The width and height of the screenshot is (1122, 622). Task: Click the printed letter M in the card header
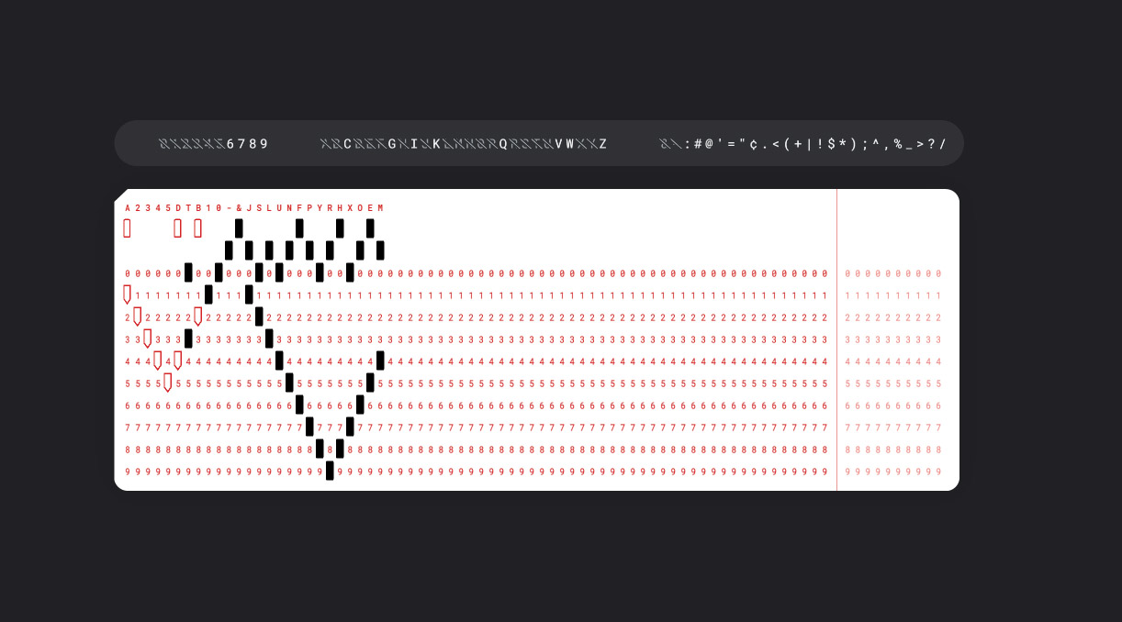pyautogui.click(x=380, y=208)
